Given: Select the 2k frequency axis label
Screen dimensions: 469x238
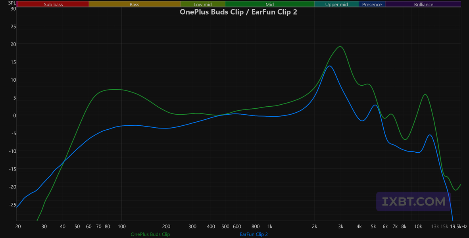Looking at the screenshot, I should tap(314, 226).
